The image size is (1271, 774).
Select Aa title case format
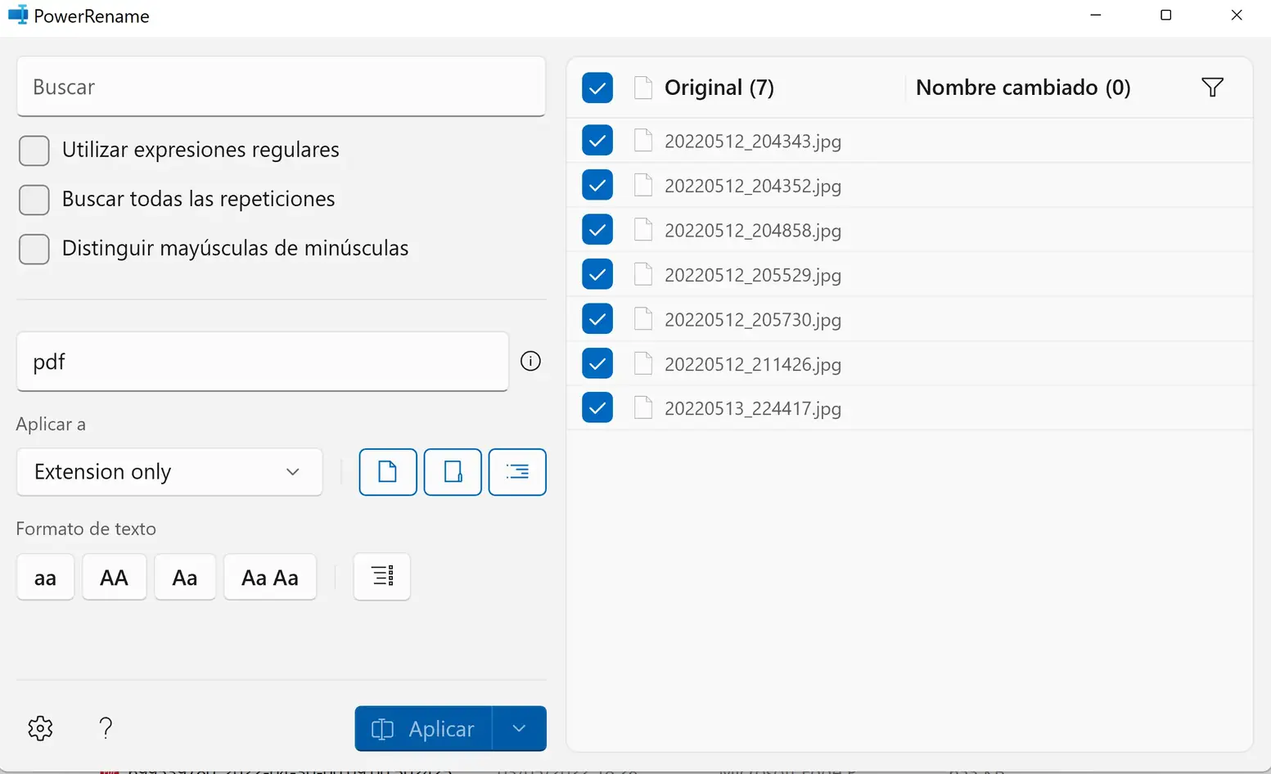185,578
